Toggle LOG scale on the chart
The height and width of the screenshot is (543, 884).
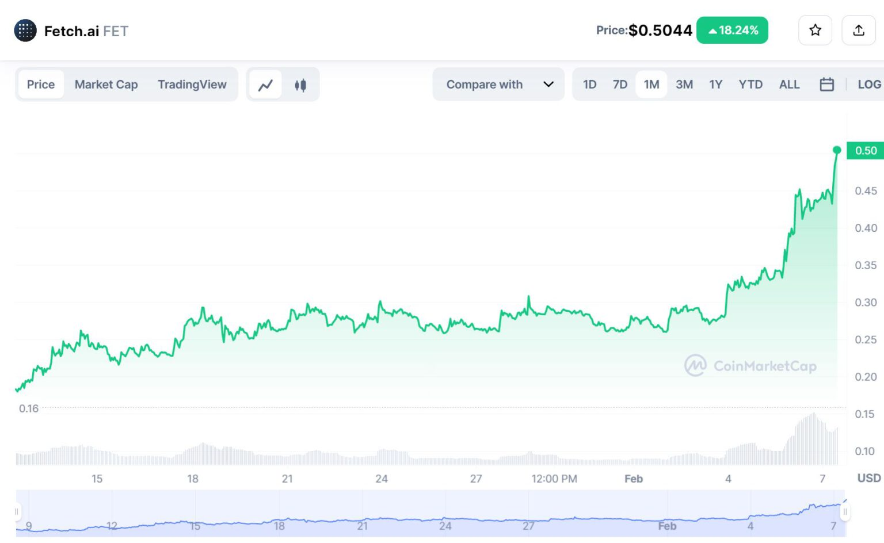868,85
